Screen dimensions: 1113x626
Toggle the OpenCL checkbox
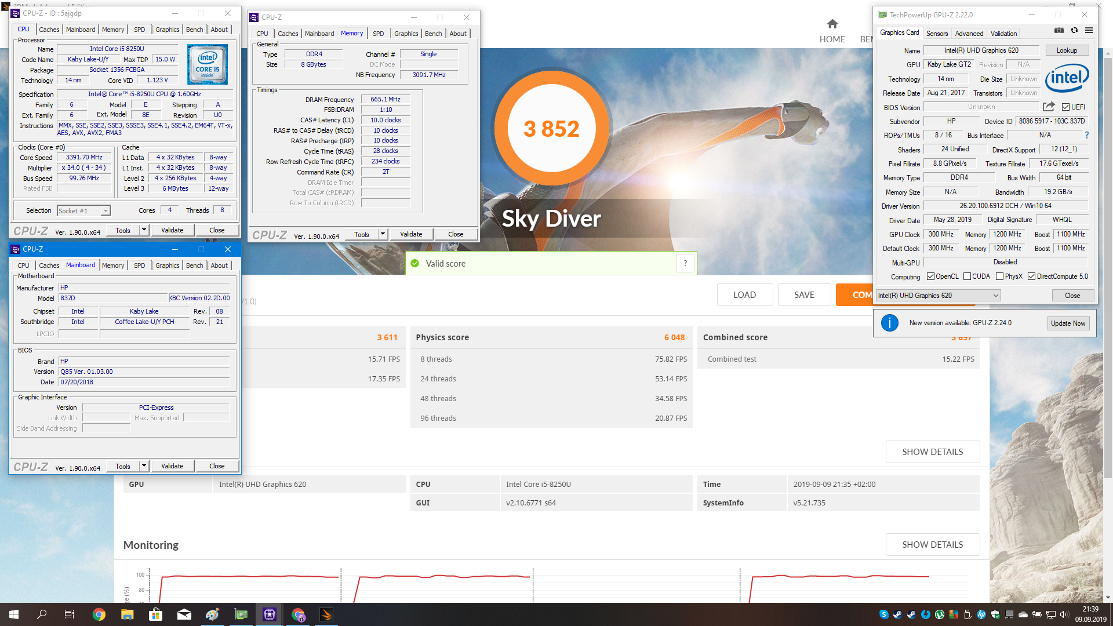[x=930, y=276]
